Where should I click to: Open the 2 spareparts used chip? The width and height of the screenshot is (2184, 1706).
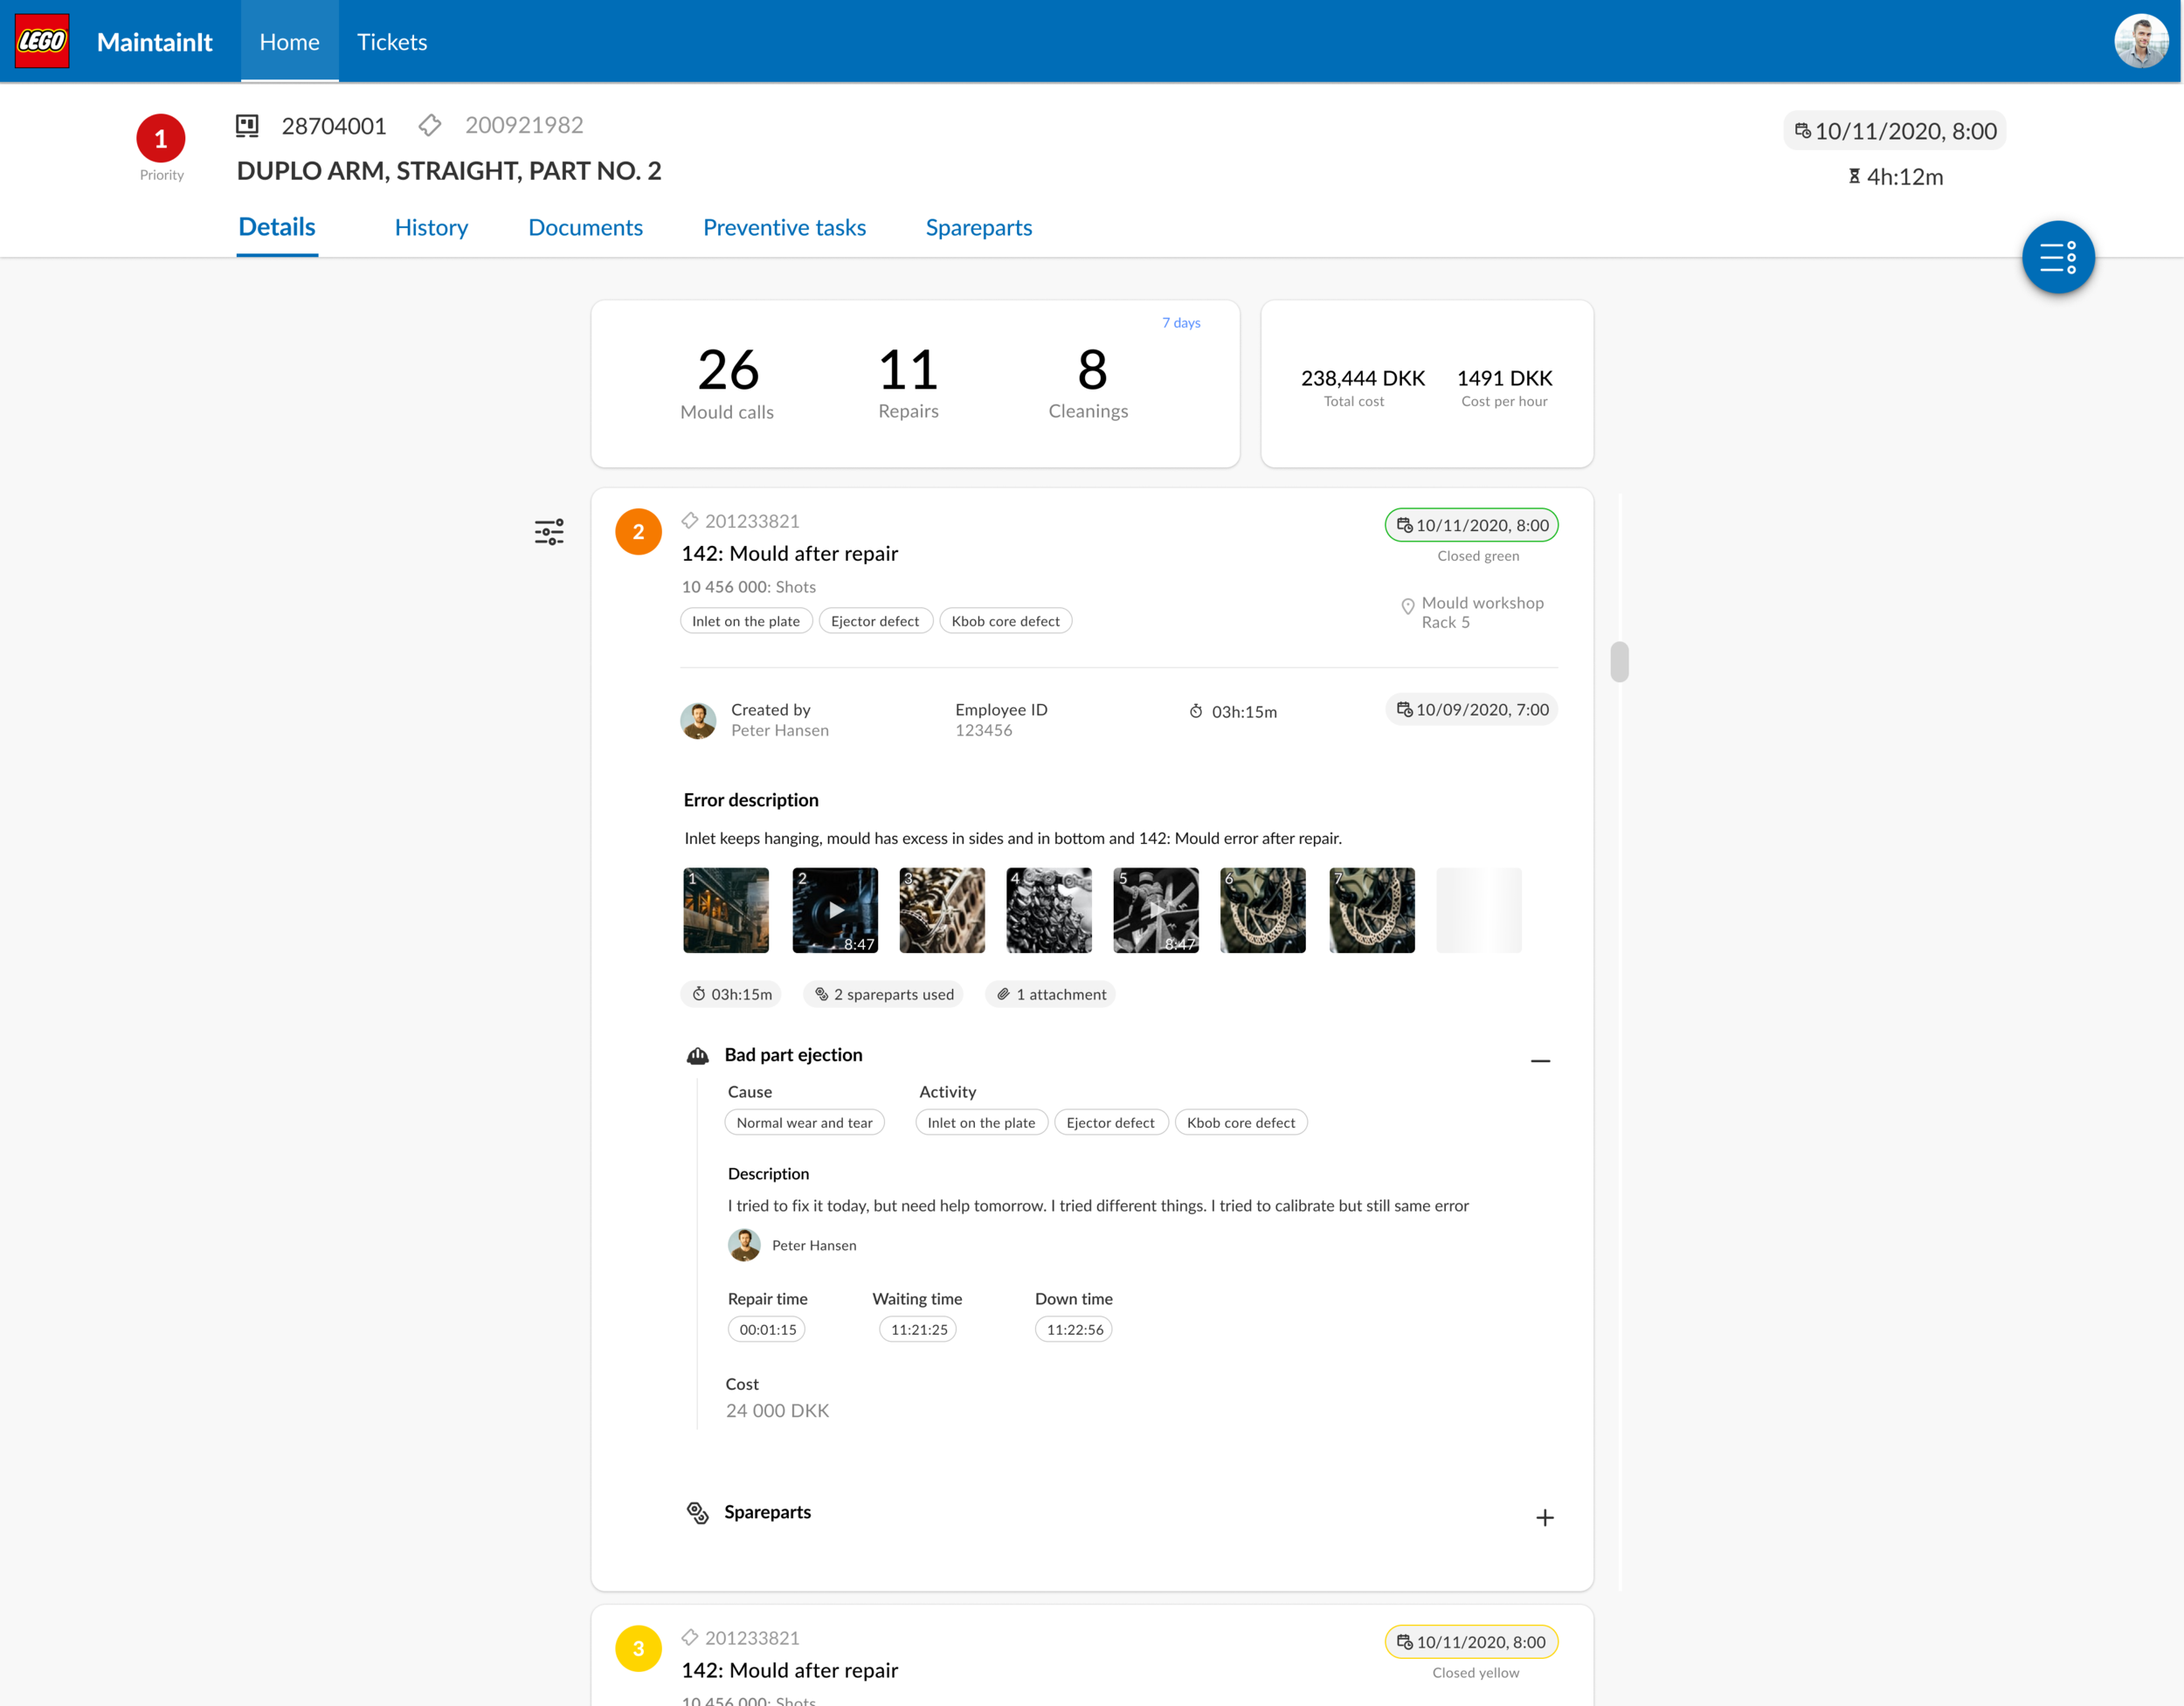(x=884, y=993)
